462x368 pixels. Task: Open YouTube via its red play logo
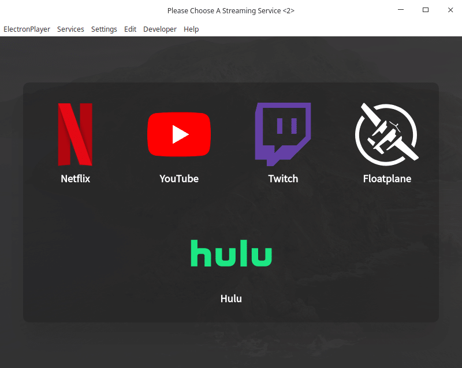(179, 134)
